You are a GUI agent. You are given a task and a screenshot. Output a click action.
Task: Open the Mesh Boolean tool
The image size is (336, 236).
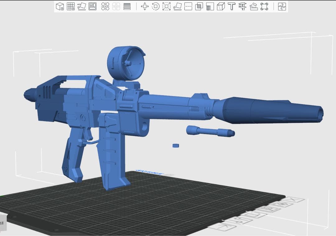pyautogui.click(x=199, y=7)
